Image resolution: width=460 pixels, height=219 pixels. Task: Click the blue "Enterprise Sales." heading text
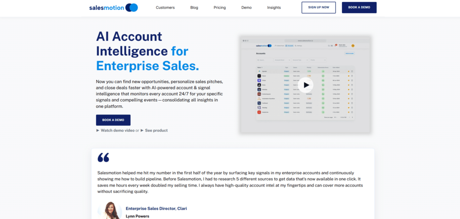point(147,66)
